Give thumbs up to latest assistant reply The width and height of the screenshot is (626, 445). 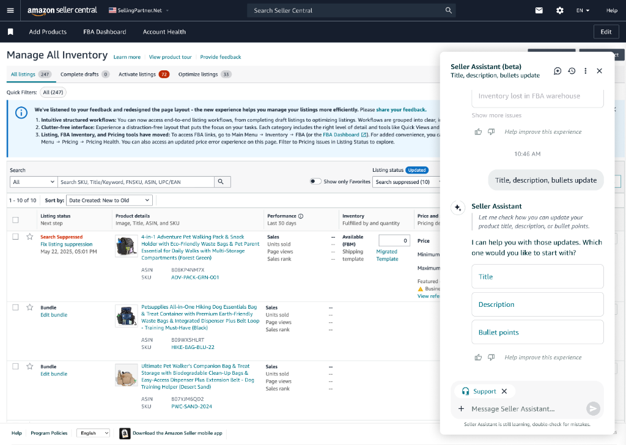[478, 357]
